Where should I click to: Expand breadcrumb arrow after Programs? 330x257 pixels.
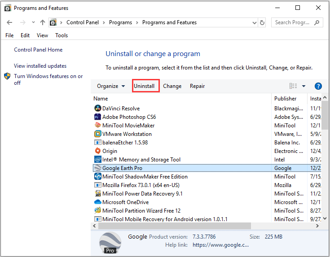click(x=137, y=22)
